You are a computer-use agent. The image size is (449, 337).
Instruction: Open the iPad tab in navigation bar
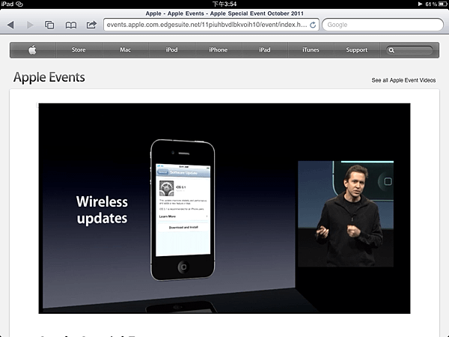click(265, 50)
